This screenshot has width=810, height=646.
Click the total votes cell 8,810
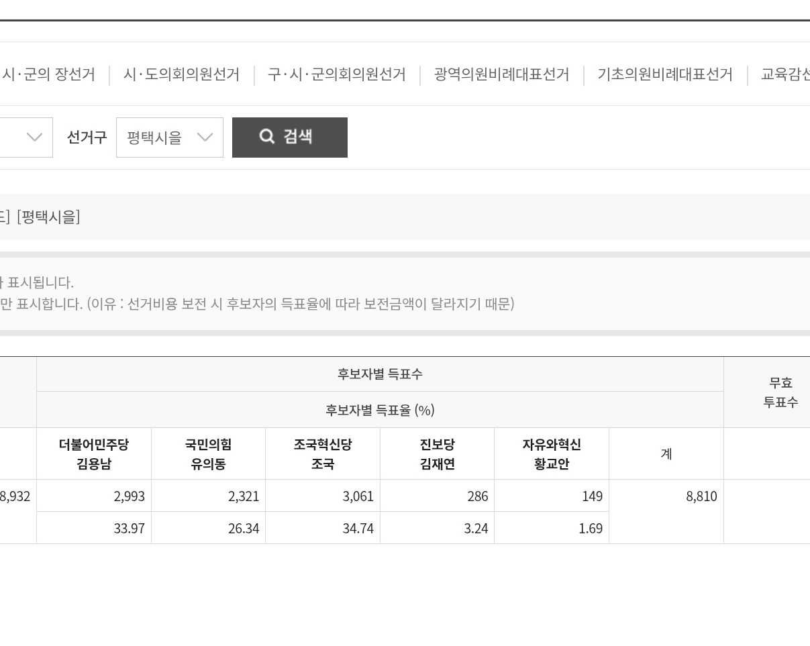(x=666, y=511)
